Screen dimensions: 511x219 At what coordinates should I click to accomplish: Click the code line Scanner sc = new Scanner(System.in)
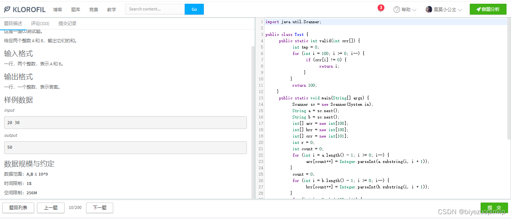pos(333,104)
